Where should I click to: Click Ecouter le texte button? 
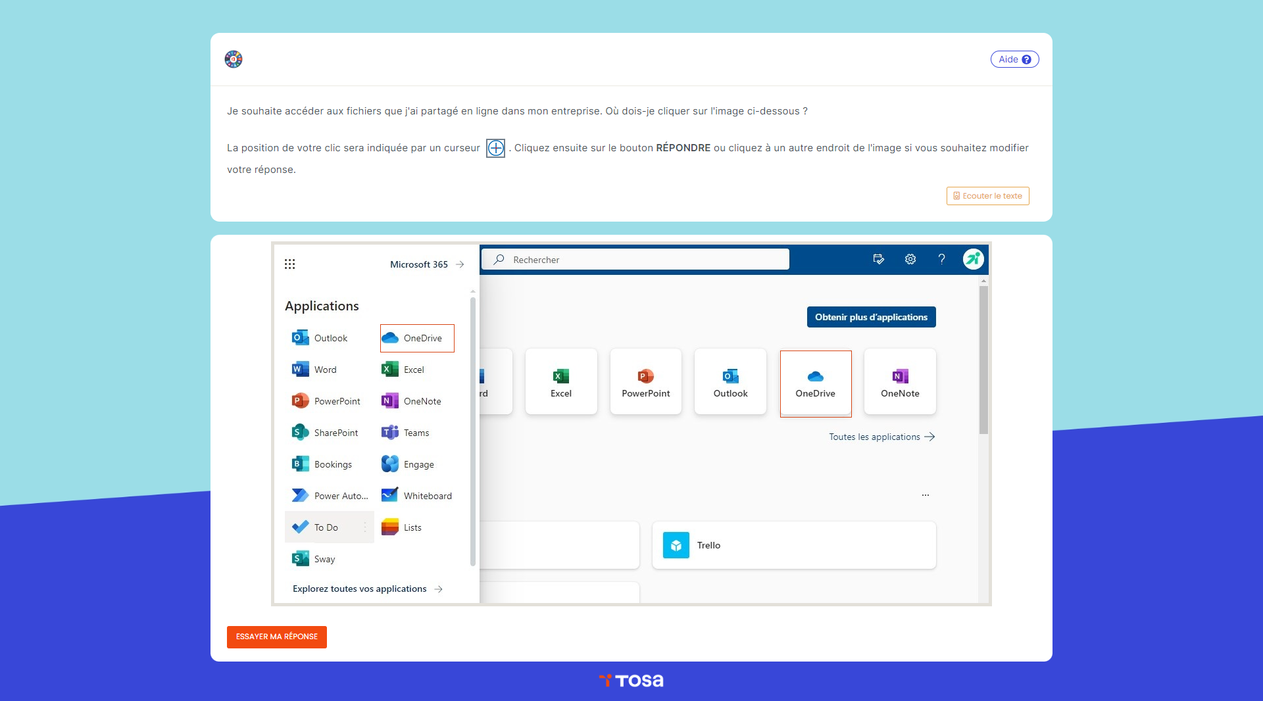(987, 196)
